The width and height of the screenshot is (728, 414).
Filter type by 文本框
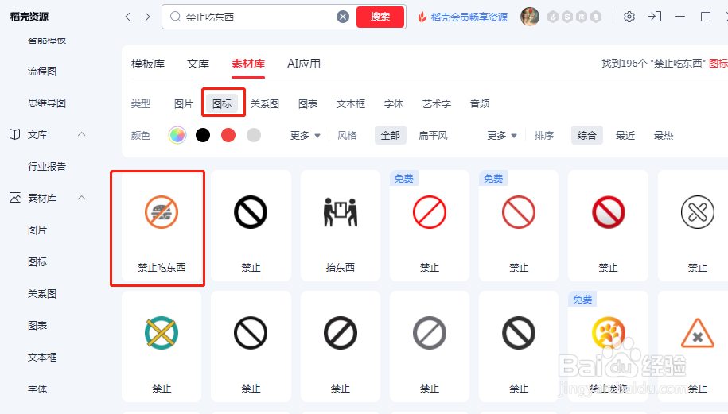click(351, 104)
